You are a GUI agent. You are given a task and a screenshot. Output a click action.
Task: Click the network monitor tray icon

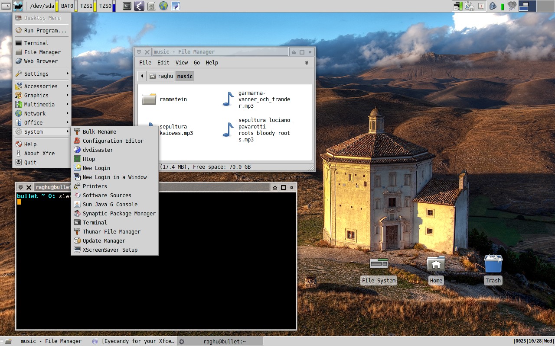click(458, 6)
